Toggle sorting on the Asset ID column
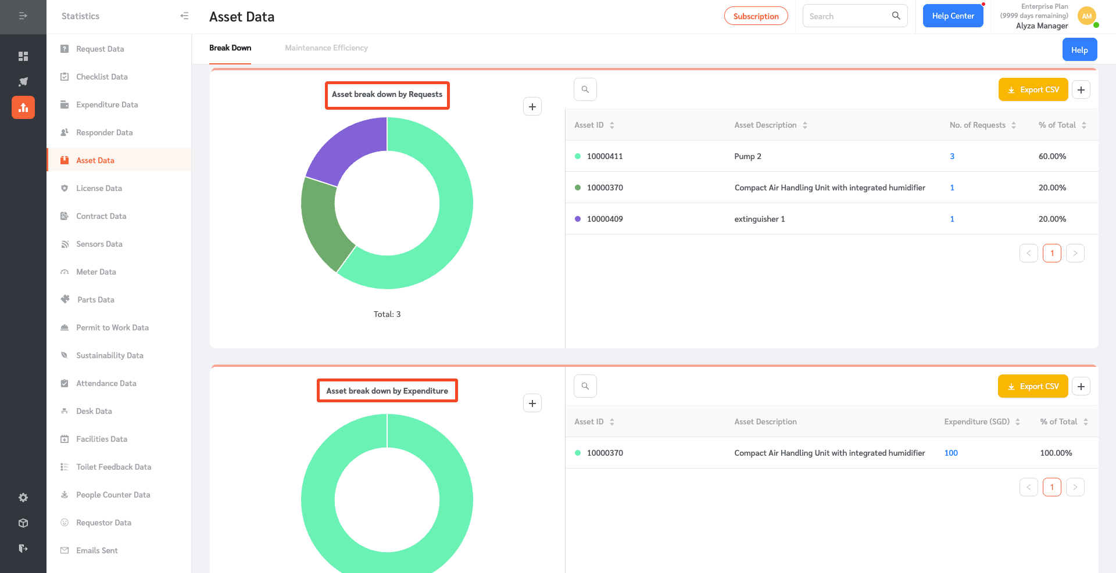This screenshot has height=573, width=1116. click(613, 125)
